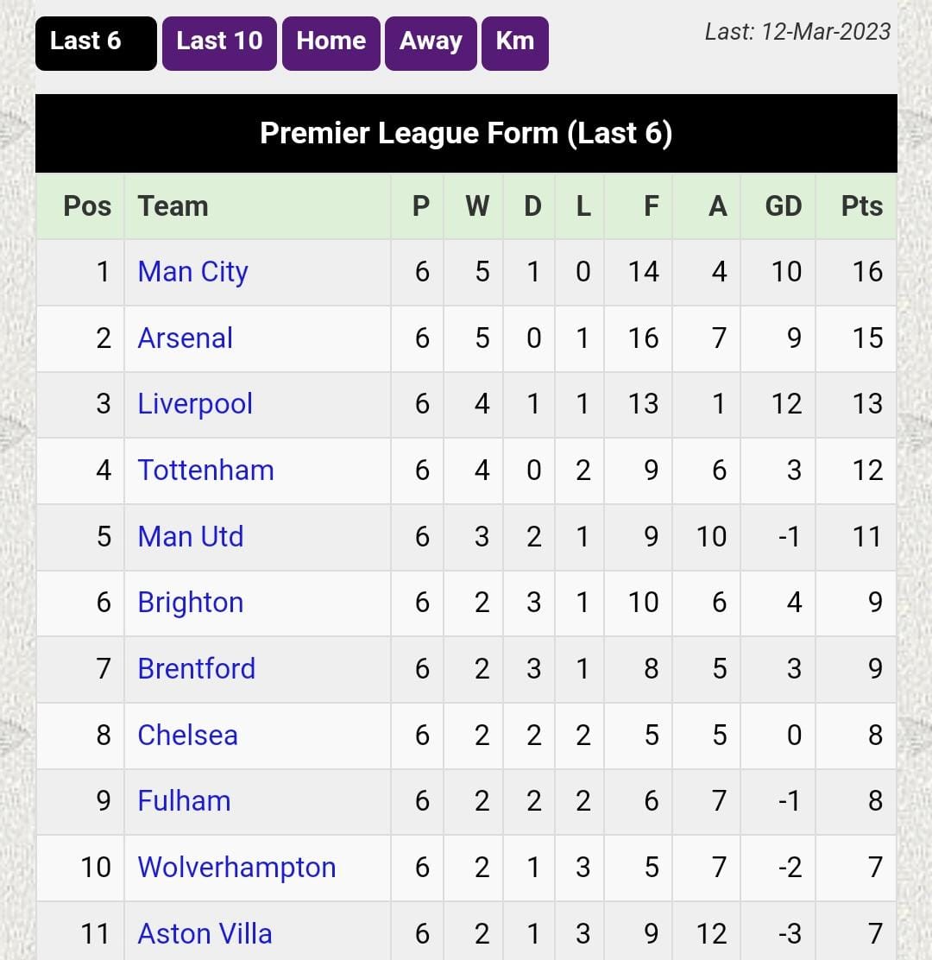Click the Pos column header

[x=87, y=206]
